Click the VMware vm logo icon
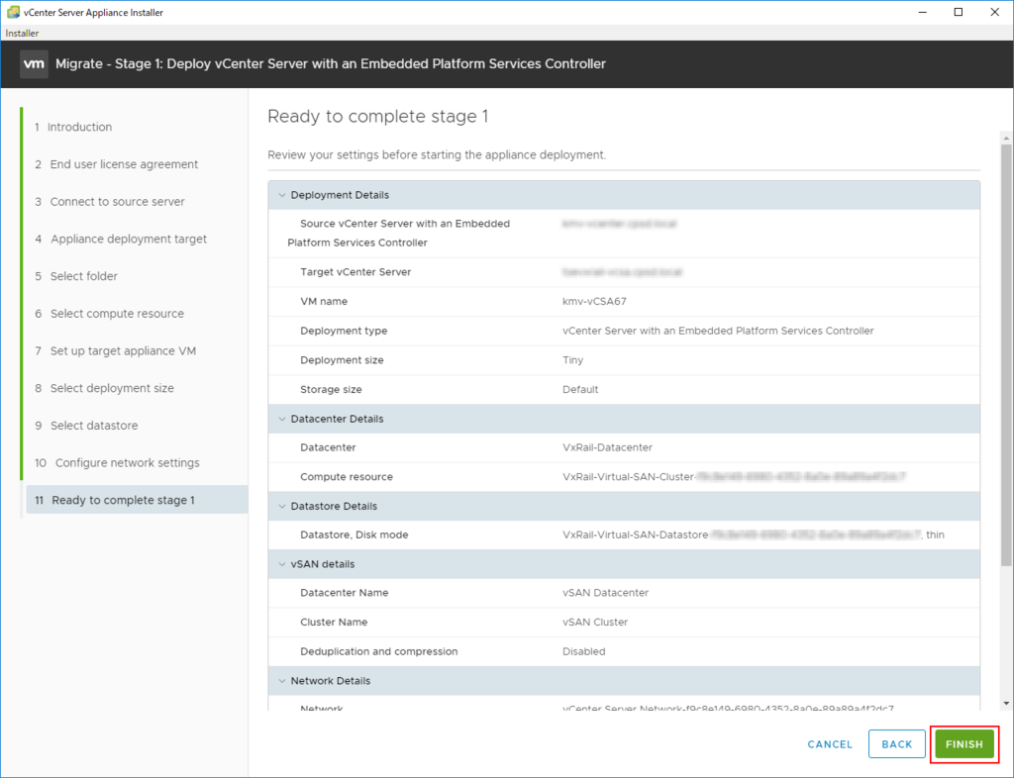The image size is (1014, 778). (x=35, y=63)
